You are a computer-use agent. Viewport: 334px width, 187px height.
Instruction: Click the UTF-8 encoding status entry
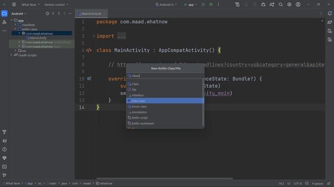[297, 183]
